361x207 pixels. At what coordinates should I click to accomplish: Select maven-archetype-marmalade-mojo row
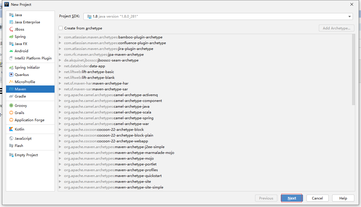click(x=205, y=153)
